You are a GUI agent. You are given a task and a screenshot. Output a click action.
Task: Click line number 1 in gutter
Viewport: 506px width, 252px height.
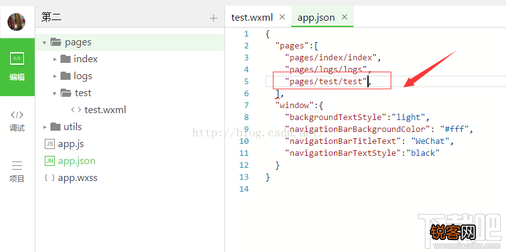[x=246, y=34]
